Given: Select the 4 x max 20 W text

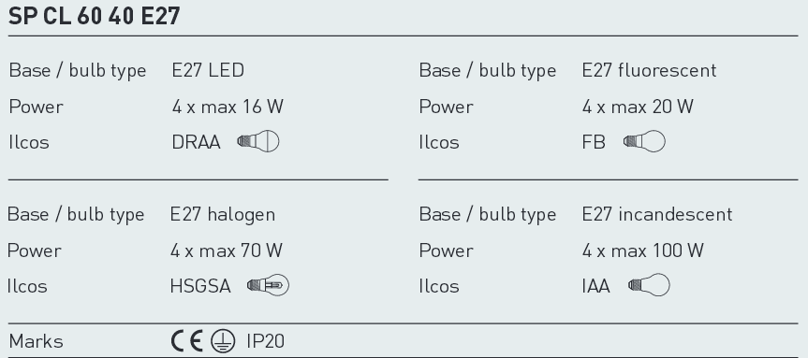Looking at the screenshot, I should tap(638, 107).
